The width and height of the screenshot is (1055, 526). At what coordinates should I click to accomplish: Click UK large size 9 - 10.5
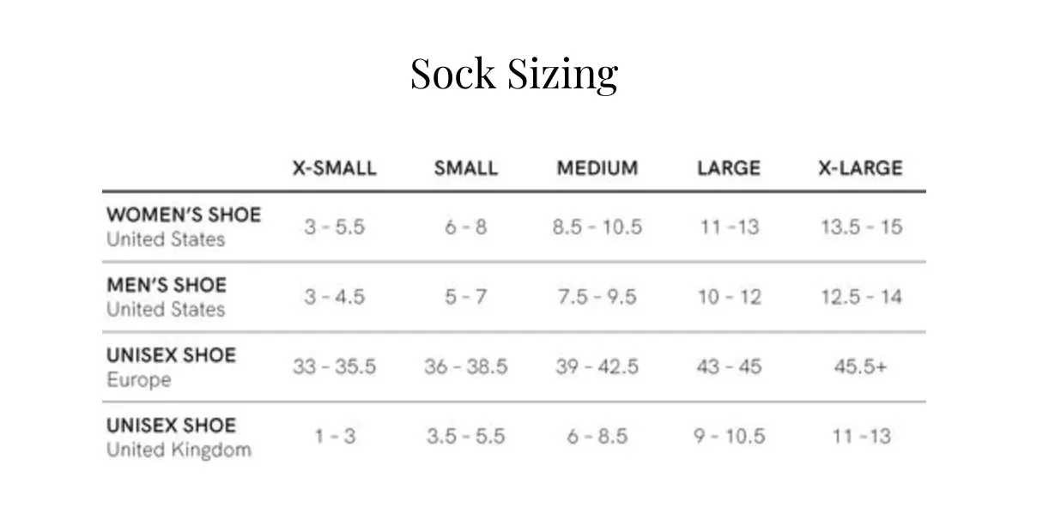(729, 437)
